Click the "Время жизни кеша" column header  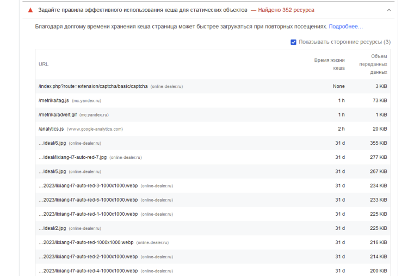point(329,64)
